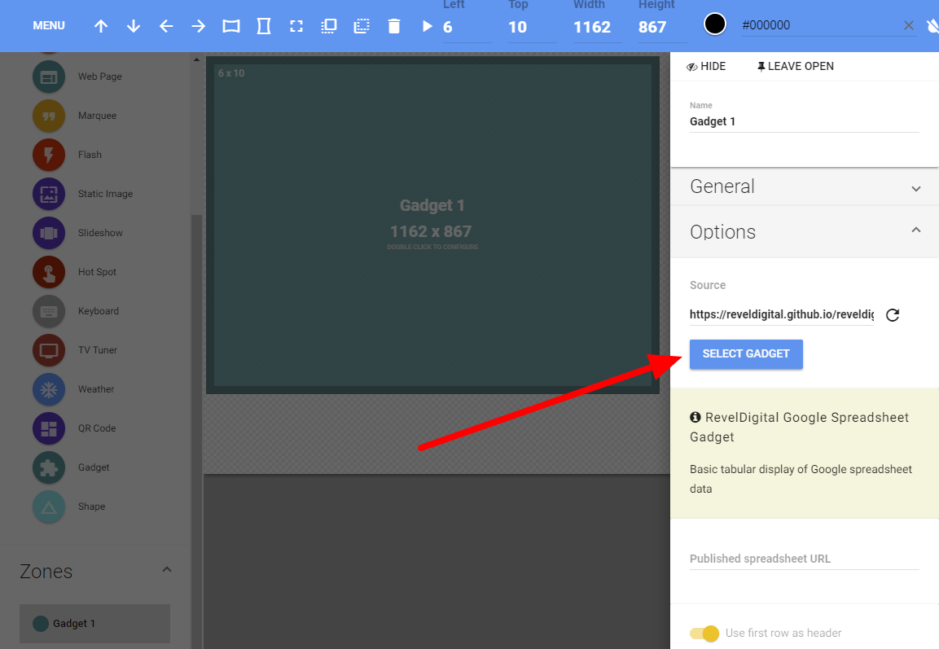Screen dimensions: 939x649
Task: Open the MENU in top bar
Action: tap(49, 26)
